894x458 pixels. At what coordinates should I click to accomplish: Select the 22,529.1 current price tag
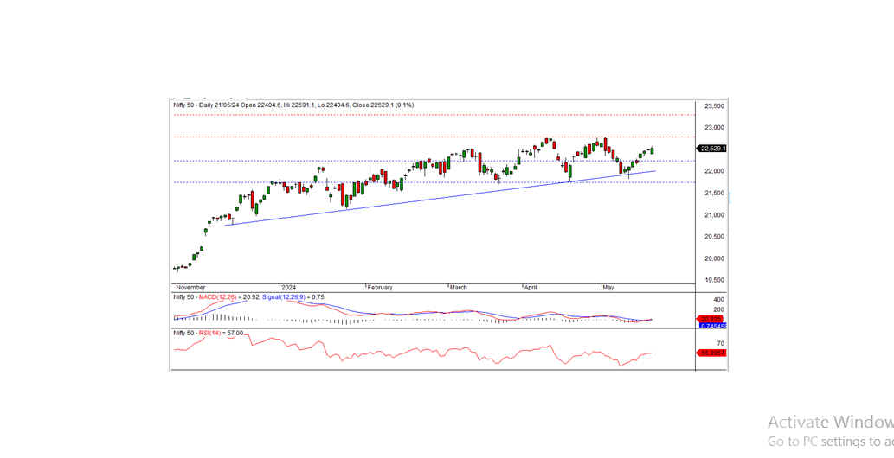click(712, 149)
